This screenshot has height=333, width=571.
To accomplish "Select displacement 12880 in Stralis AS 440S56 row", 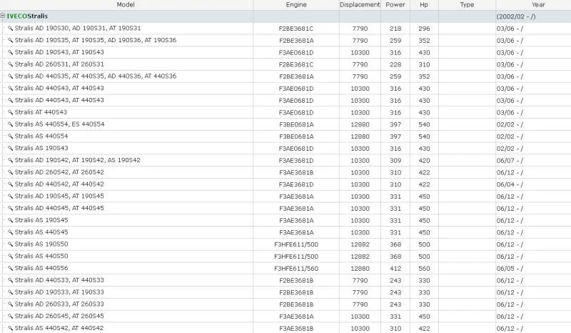I will tap(360, 269).
